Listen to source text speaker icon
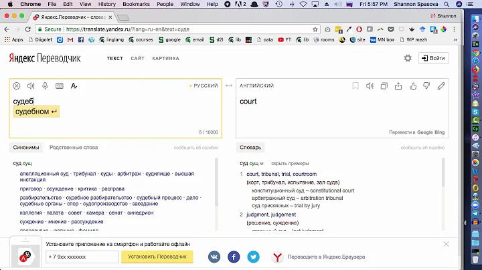482x270 pixels. (x=31, y=86)
